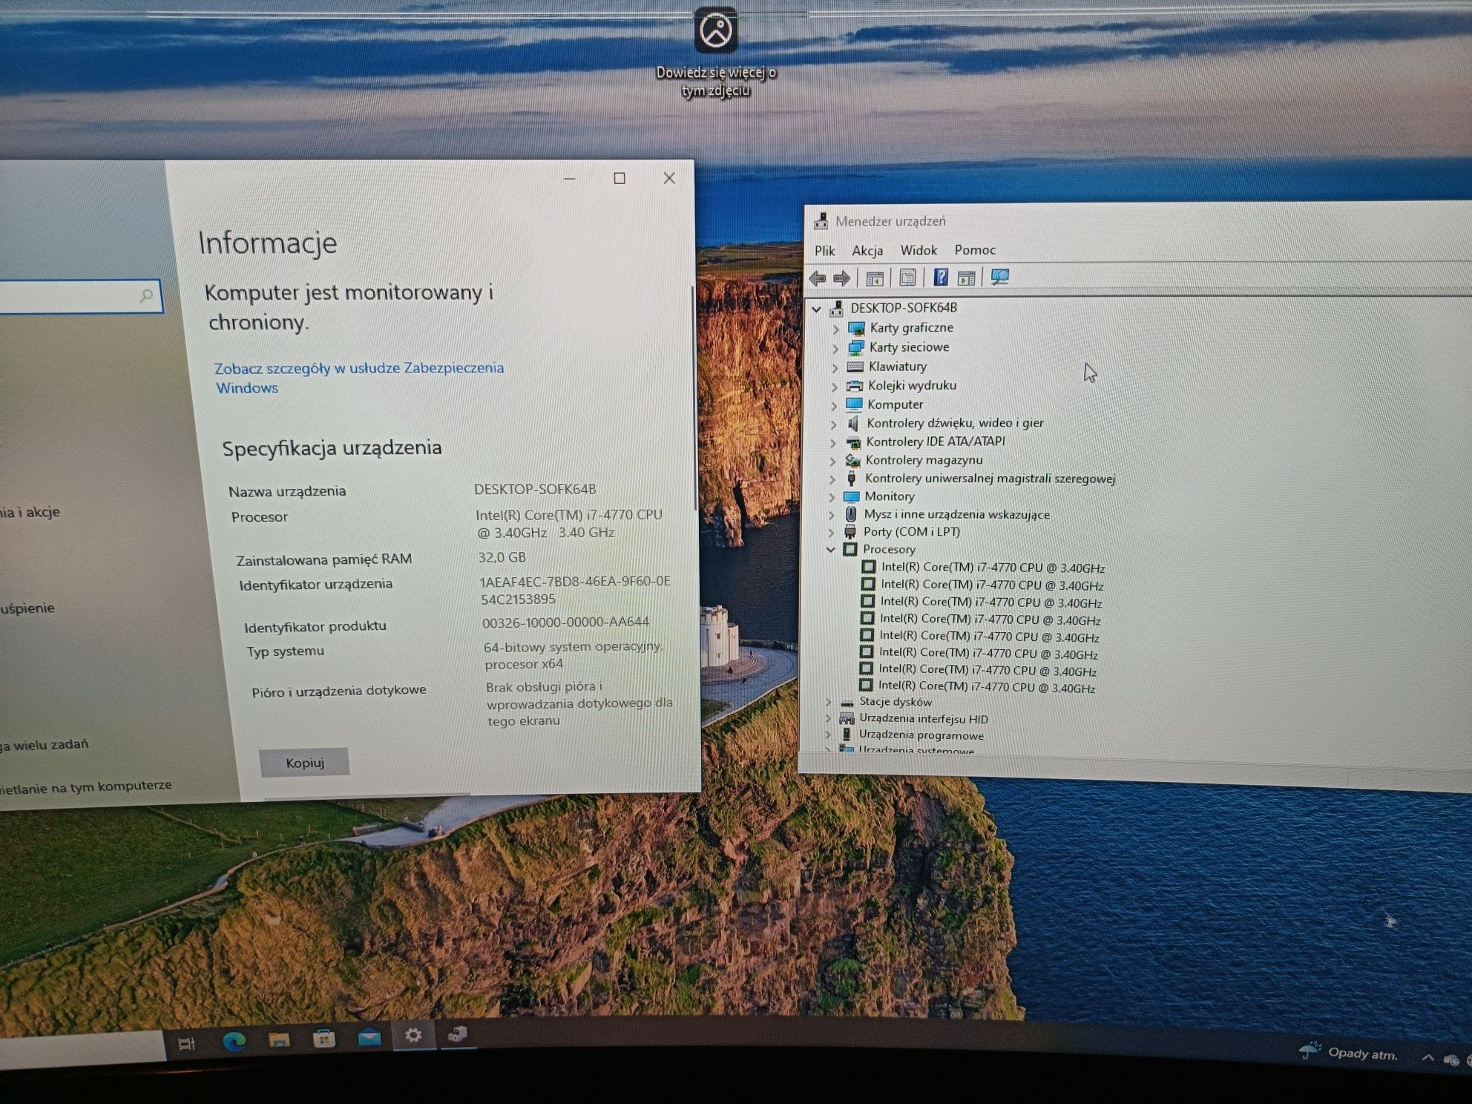
Task: Click the Help icon in Device Manager toolbar
Action: 941,277
